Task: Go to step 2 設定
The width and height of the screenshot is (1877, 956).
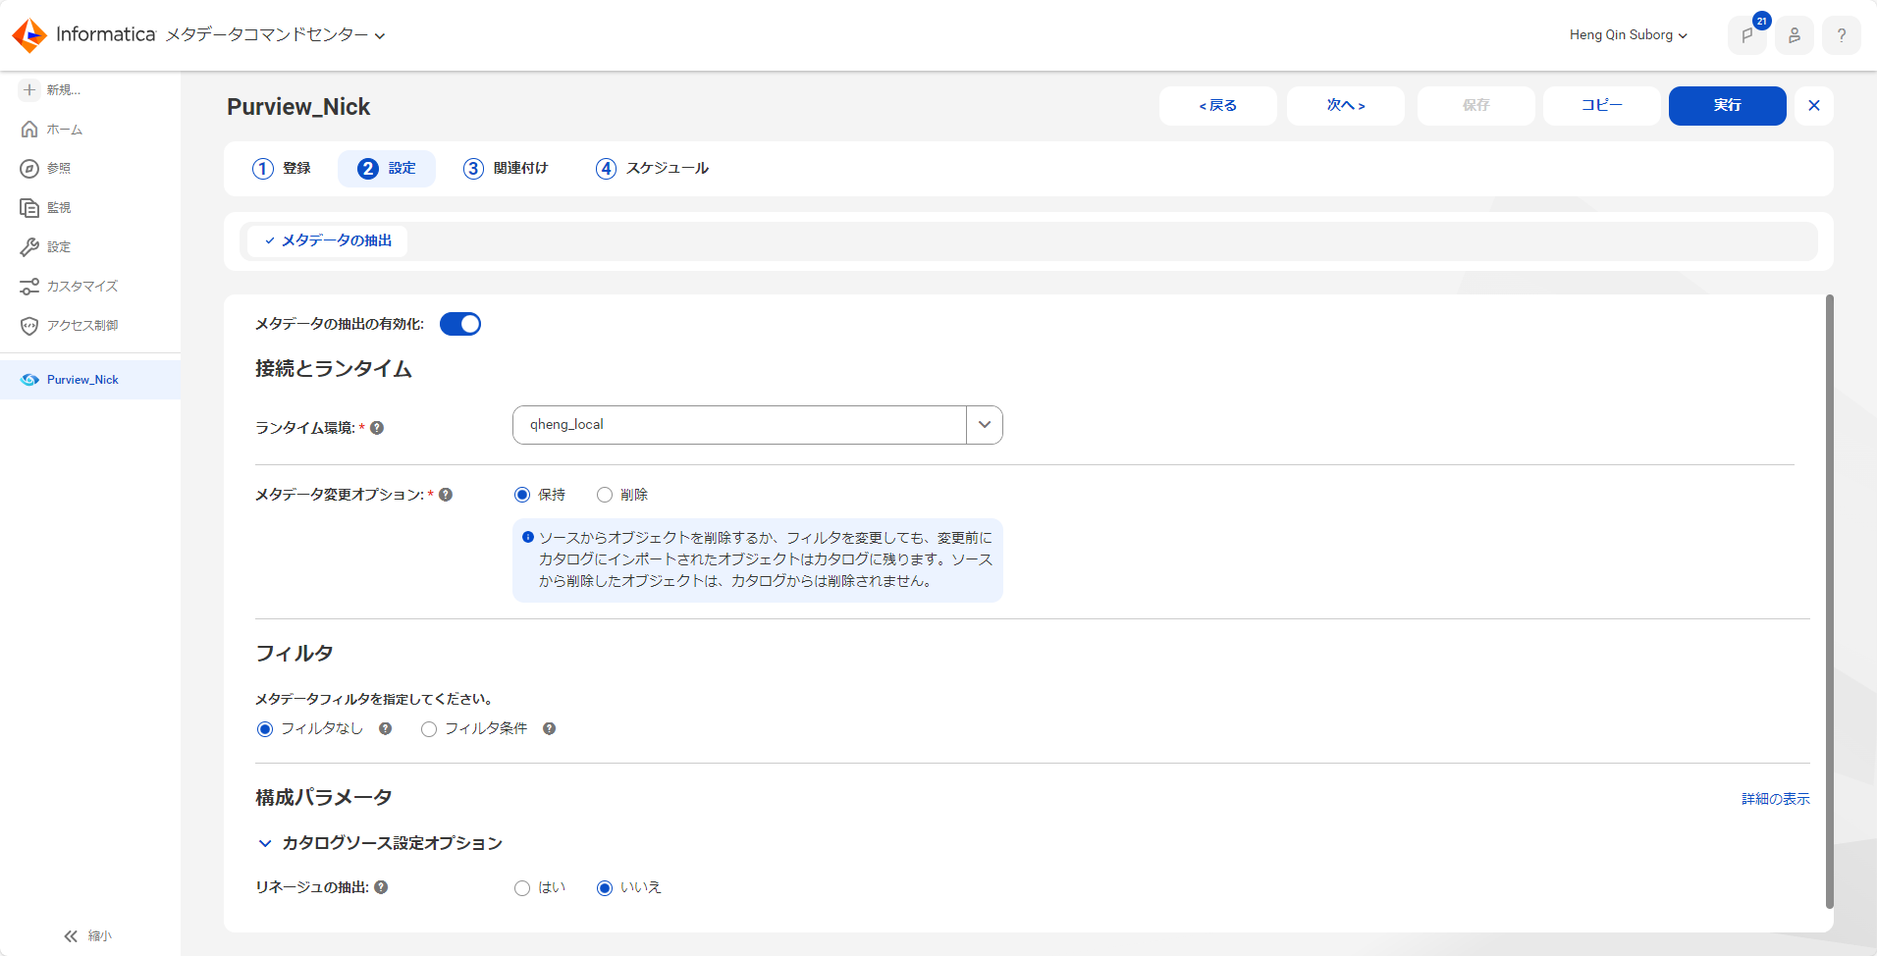Action: click(387, 169)
